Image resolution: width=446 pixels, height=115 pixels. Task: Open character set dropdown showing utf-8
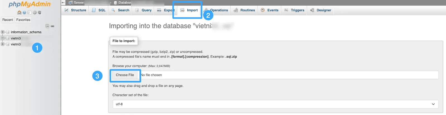pos(275,104)
